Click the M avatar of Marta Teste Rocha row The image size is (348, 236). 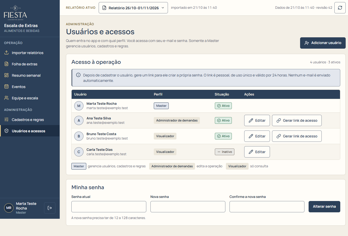tap(79, 106)
